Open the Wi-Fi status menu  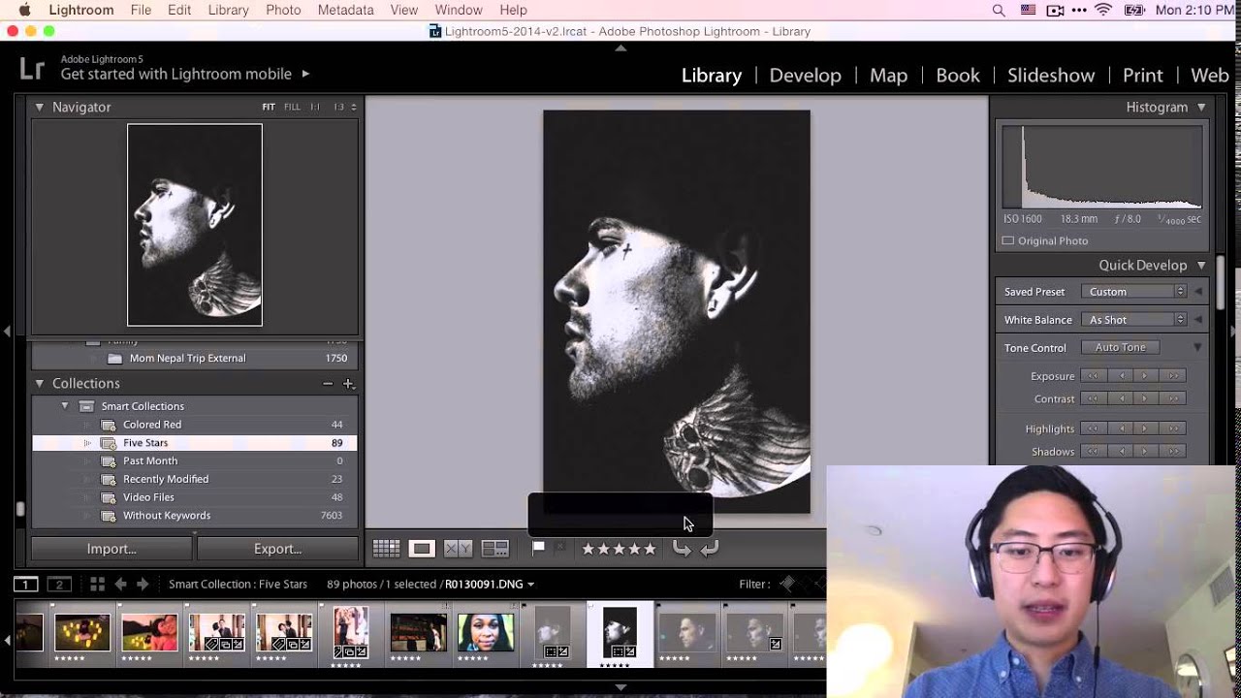pyautogui.click(x=1103, y=10)
